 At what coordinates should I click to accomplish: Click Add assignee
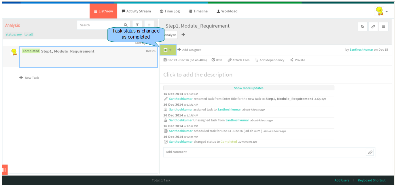pyautogui.click(x=190, y=50)
